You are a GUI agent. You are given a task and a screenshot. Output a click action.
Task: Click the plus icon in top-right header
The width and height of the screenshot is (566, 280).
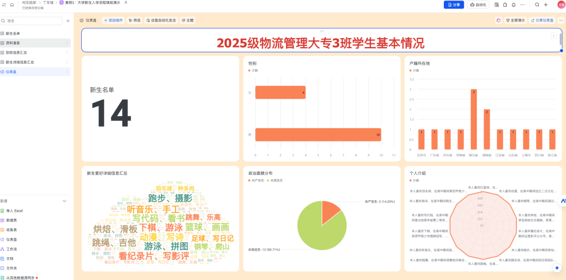coord(546,5)
